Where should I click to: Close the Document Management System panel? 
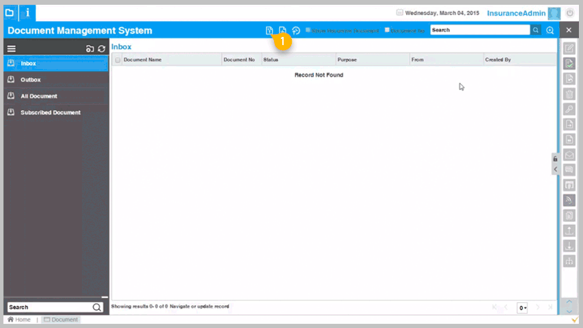point(569,30)
